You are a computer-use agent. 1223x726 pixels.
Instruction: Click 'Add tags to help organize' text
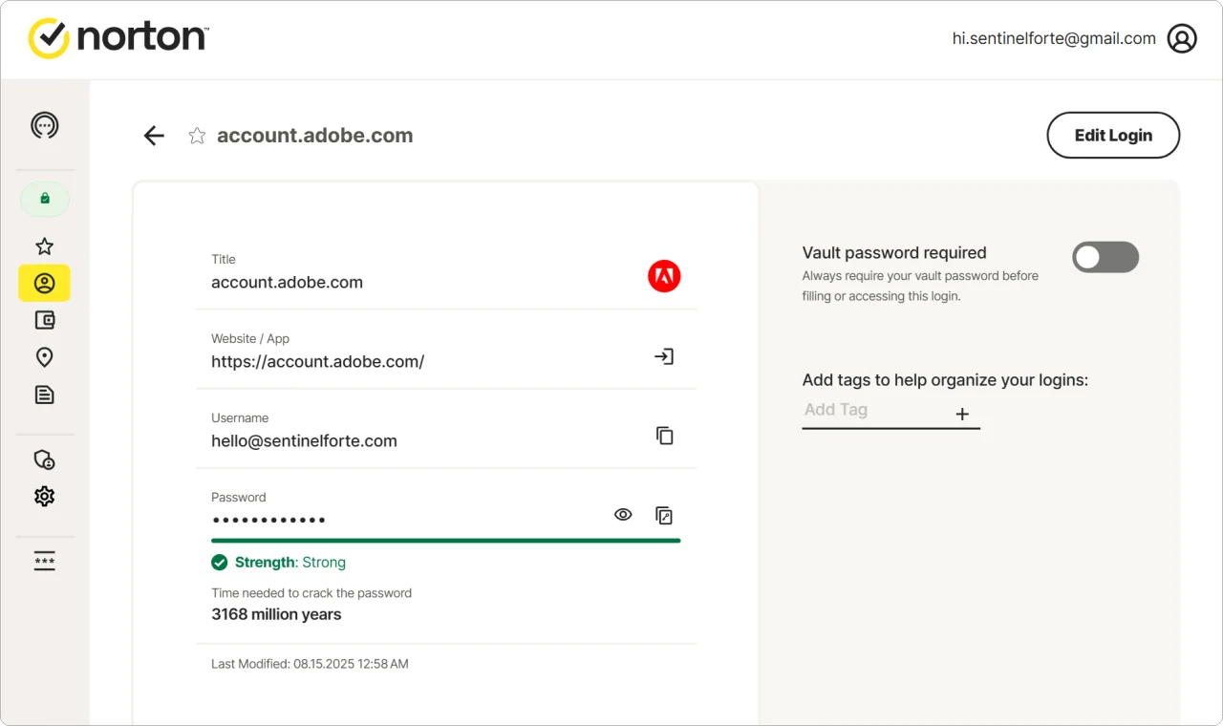click(x=945, y=380)
